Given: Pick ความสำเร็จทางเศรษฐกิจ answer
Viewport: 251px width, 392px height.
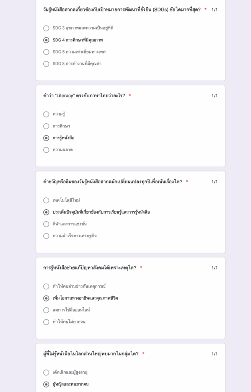Looking at the screenshot, I should (46, 236).
